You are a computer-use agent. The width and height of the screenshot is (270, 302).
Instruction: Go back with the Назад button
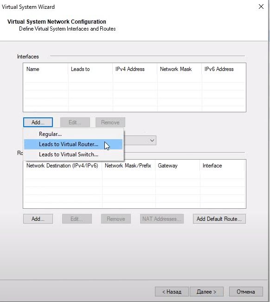(172, 292)
